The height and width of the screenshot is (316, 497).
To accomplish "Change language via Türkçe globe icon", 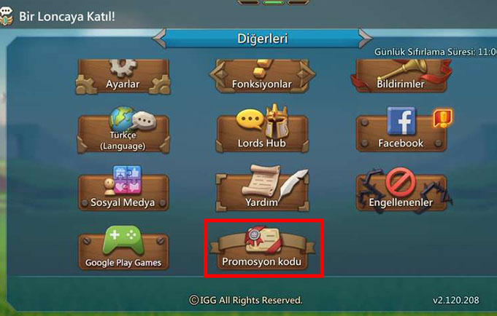I will 123,130.
